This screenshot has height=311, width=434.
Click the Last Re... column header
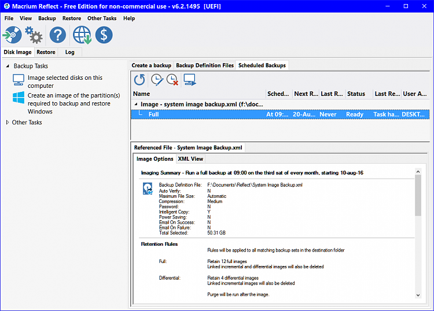[387, 94]
